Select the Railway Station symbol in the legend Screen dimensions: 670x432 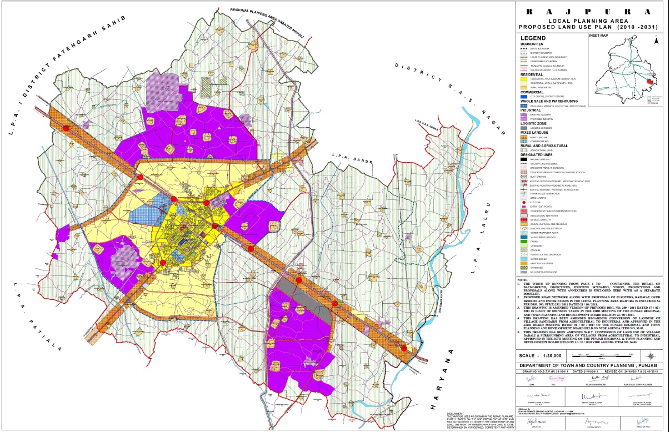coord(523,158)
